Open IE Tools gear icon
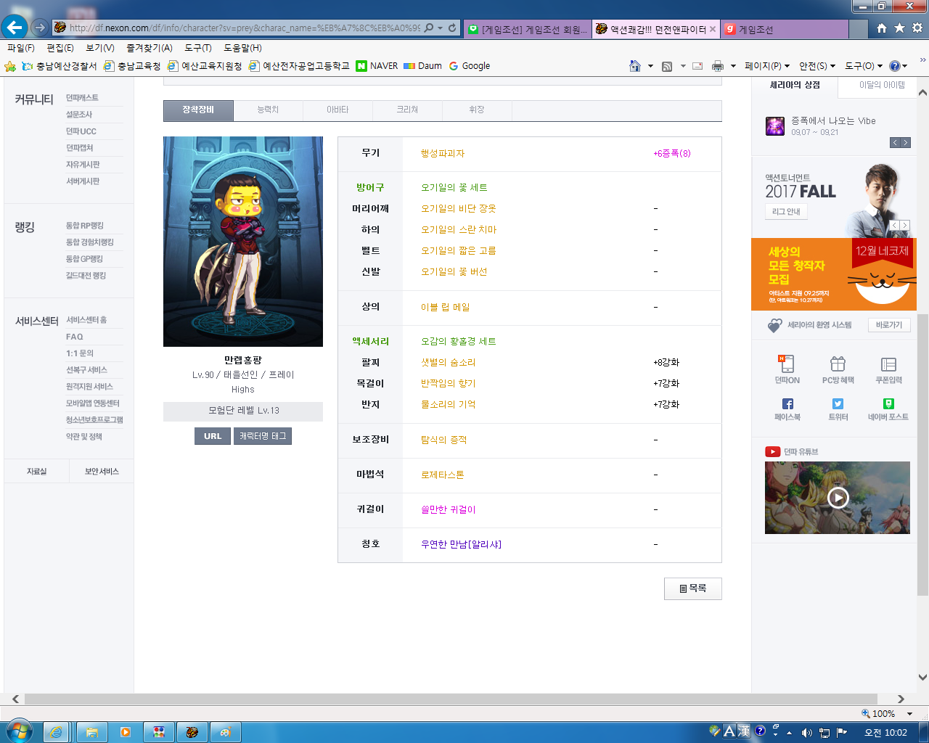Viewport: 929px width, 743px height. coord(917,28)
